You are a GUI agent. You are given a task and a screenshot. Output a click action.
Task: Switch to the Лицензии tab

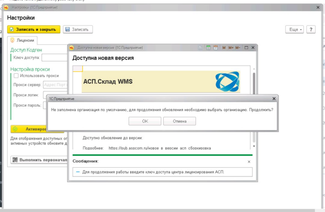pos(22,40)
